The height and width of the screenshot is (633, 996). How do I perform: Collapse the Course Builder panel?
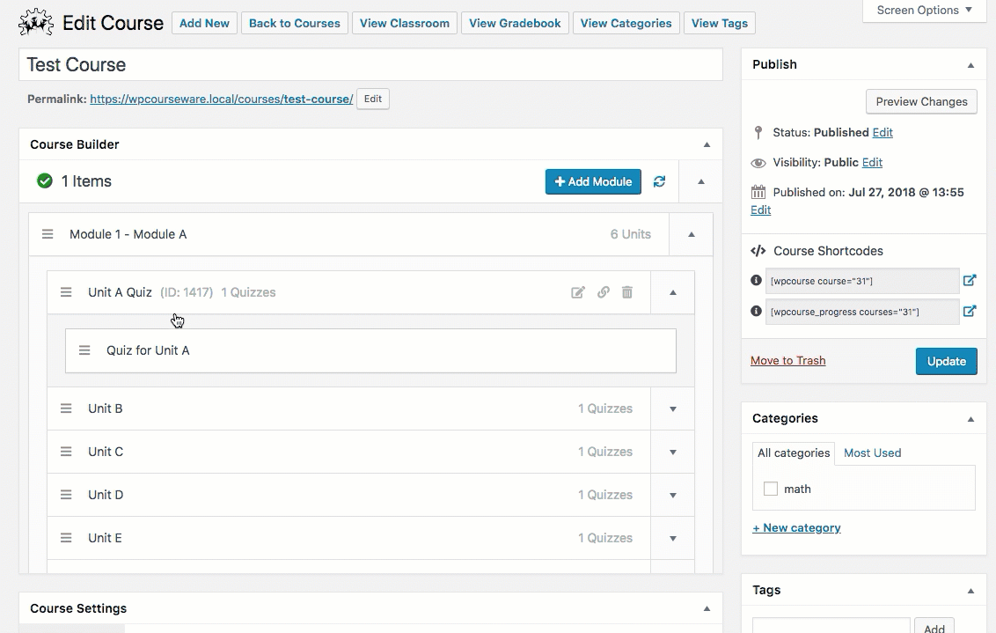click(x=707, y=145)
